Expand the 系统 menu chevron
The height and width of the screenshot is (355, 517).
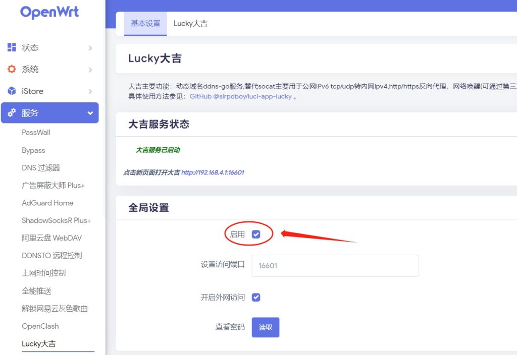[x=90, y=70]
